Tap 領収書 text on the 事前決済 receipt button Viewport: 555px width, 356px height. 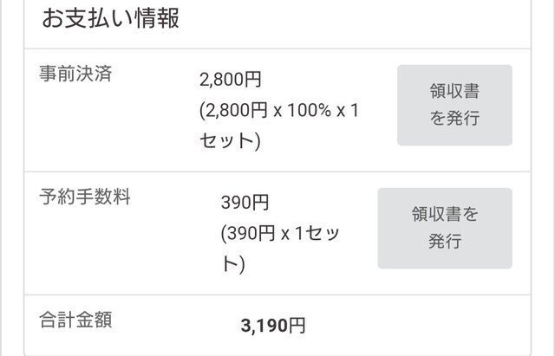454,91
